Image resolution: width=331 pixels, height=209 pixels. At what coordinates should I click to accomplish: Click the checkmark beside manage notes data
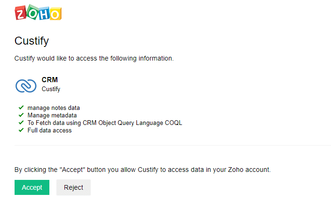click(x=21, y=108)
